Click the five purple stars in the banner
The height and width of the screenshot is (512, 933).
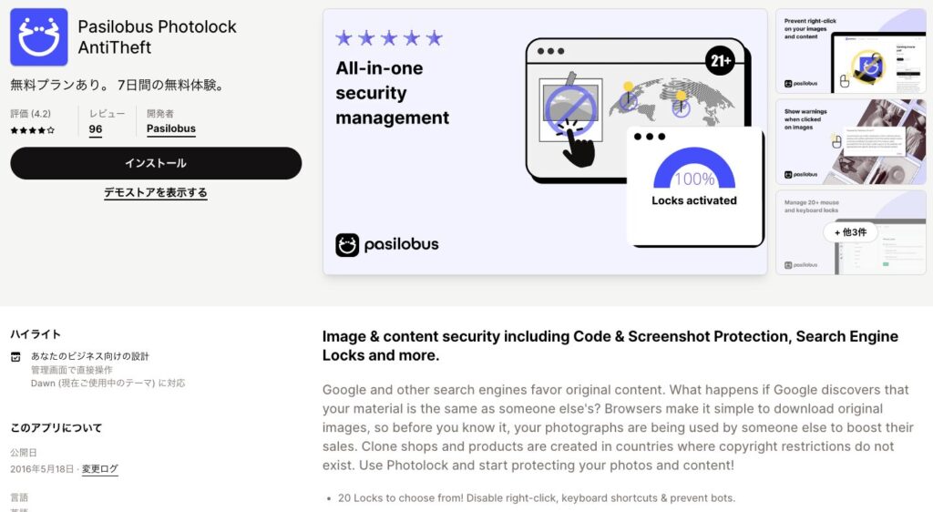389,38
